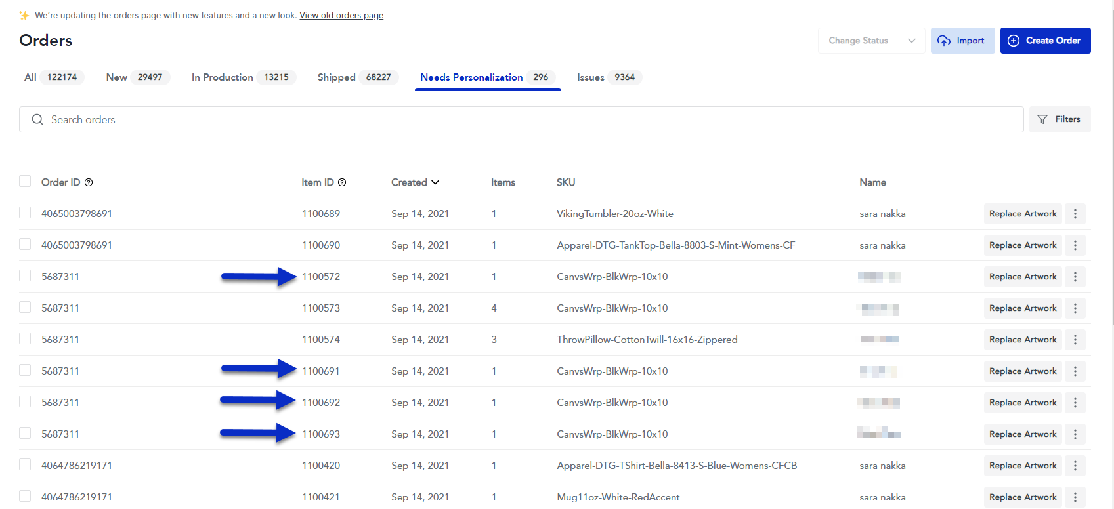Open the three-dot menu for item 1100421
Screen dimensions: 1114x509
coord(1075,497)
